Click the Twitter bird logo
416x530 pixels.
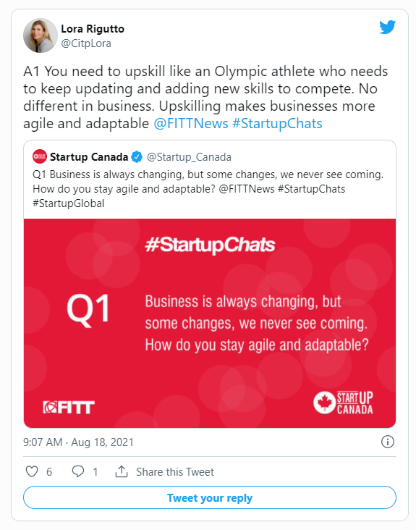coord(387,28)
